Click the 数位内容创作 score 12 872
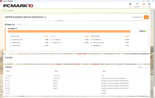The image size is (155, 98). point(127,36)
